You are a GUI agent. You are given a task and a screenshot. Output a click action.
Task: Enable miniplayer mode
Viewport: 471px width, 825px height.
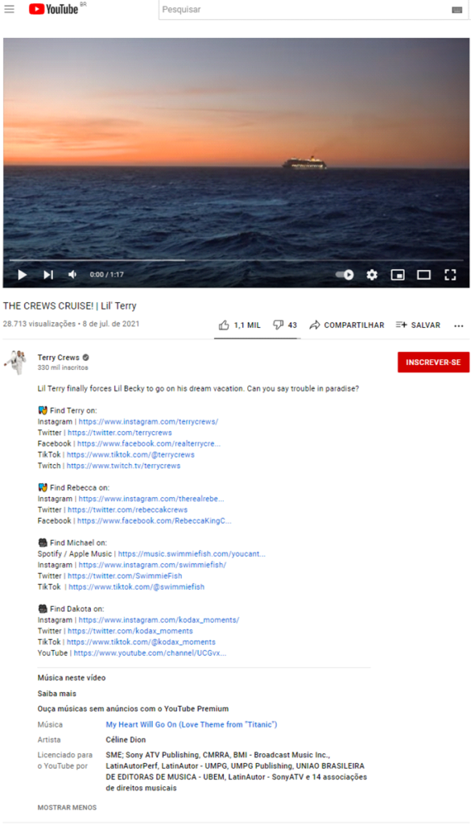(398, 275)
